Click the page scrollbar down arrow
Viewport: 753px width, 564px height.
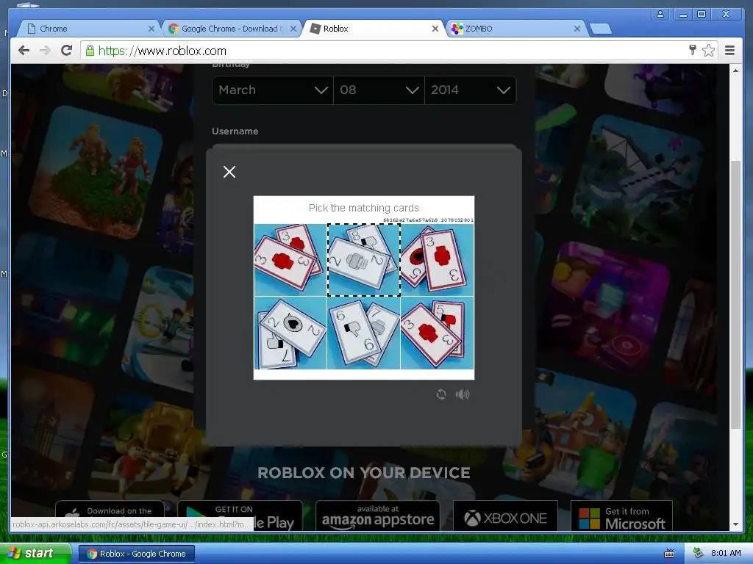click(x=735, y=524)
